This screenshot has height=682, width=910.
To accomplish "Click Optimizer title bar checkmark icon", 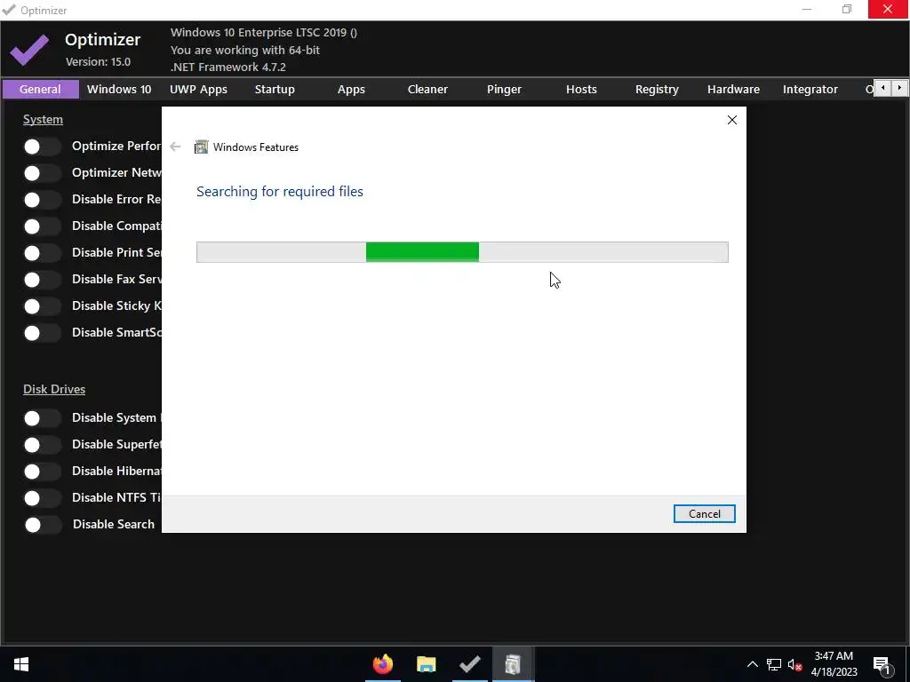I will pyautogui.click(x=9, y=10).
